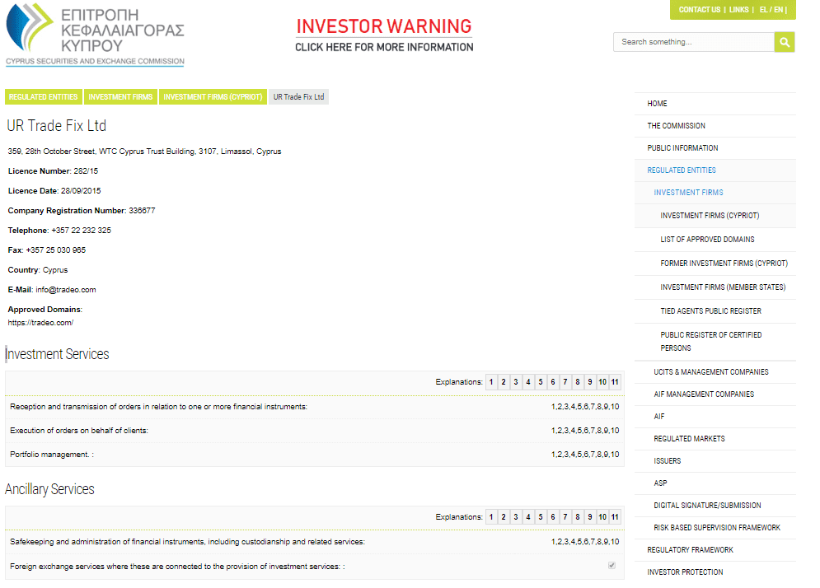Select the REGULATED ENTITIES breadcrumb tab
Image resolution: width=820 pixels, height=588 pixels.
point(43,96)
